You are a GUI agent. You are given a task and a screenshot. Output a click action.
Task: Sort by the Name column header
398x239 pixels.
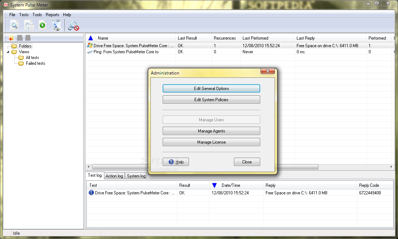click(x=131, y=38)
